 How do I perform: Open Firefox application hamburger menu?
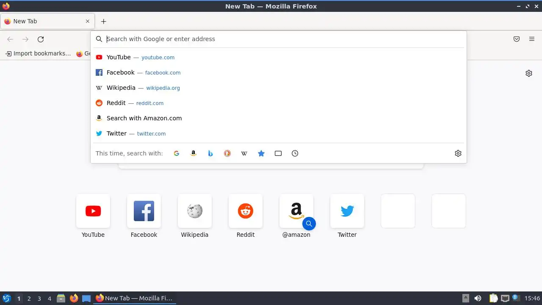532,39
